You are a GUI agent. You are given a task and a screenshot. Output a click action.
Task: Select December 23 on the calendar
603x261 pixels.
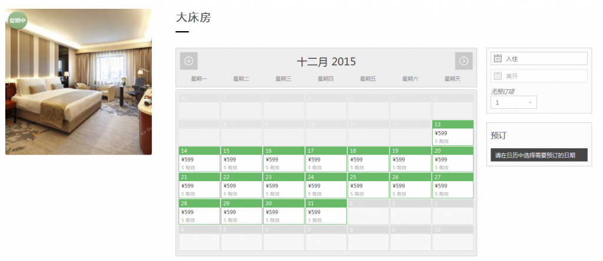tap(284, 186)
